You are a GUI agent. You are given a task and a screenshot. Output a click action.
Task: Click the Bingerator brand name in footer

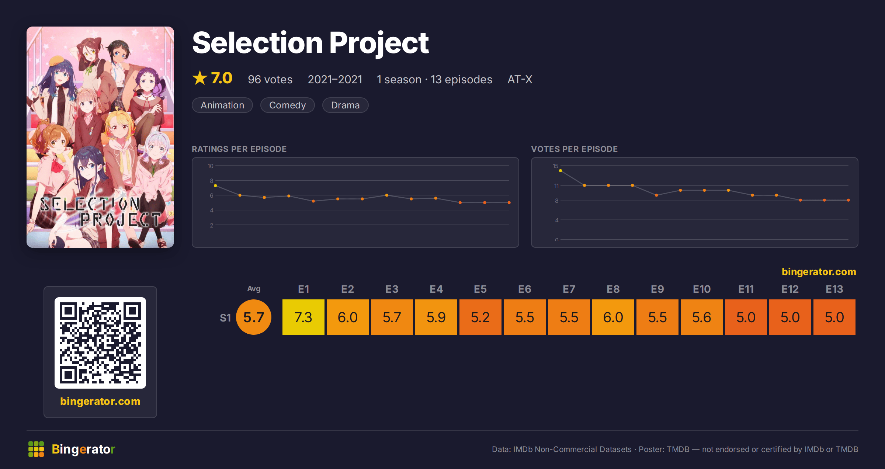[x=83, y=449]
